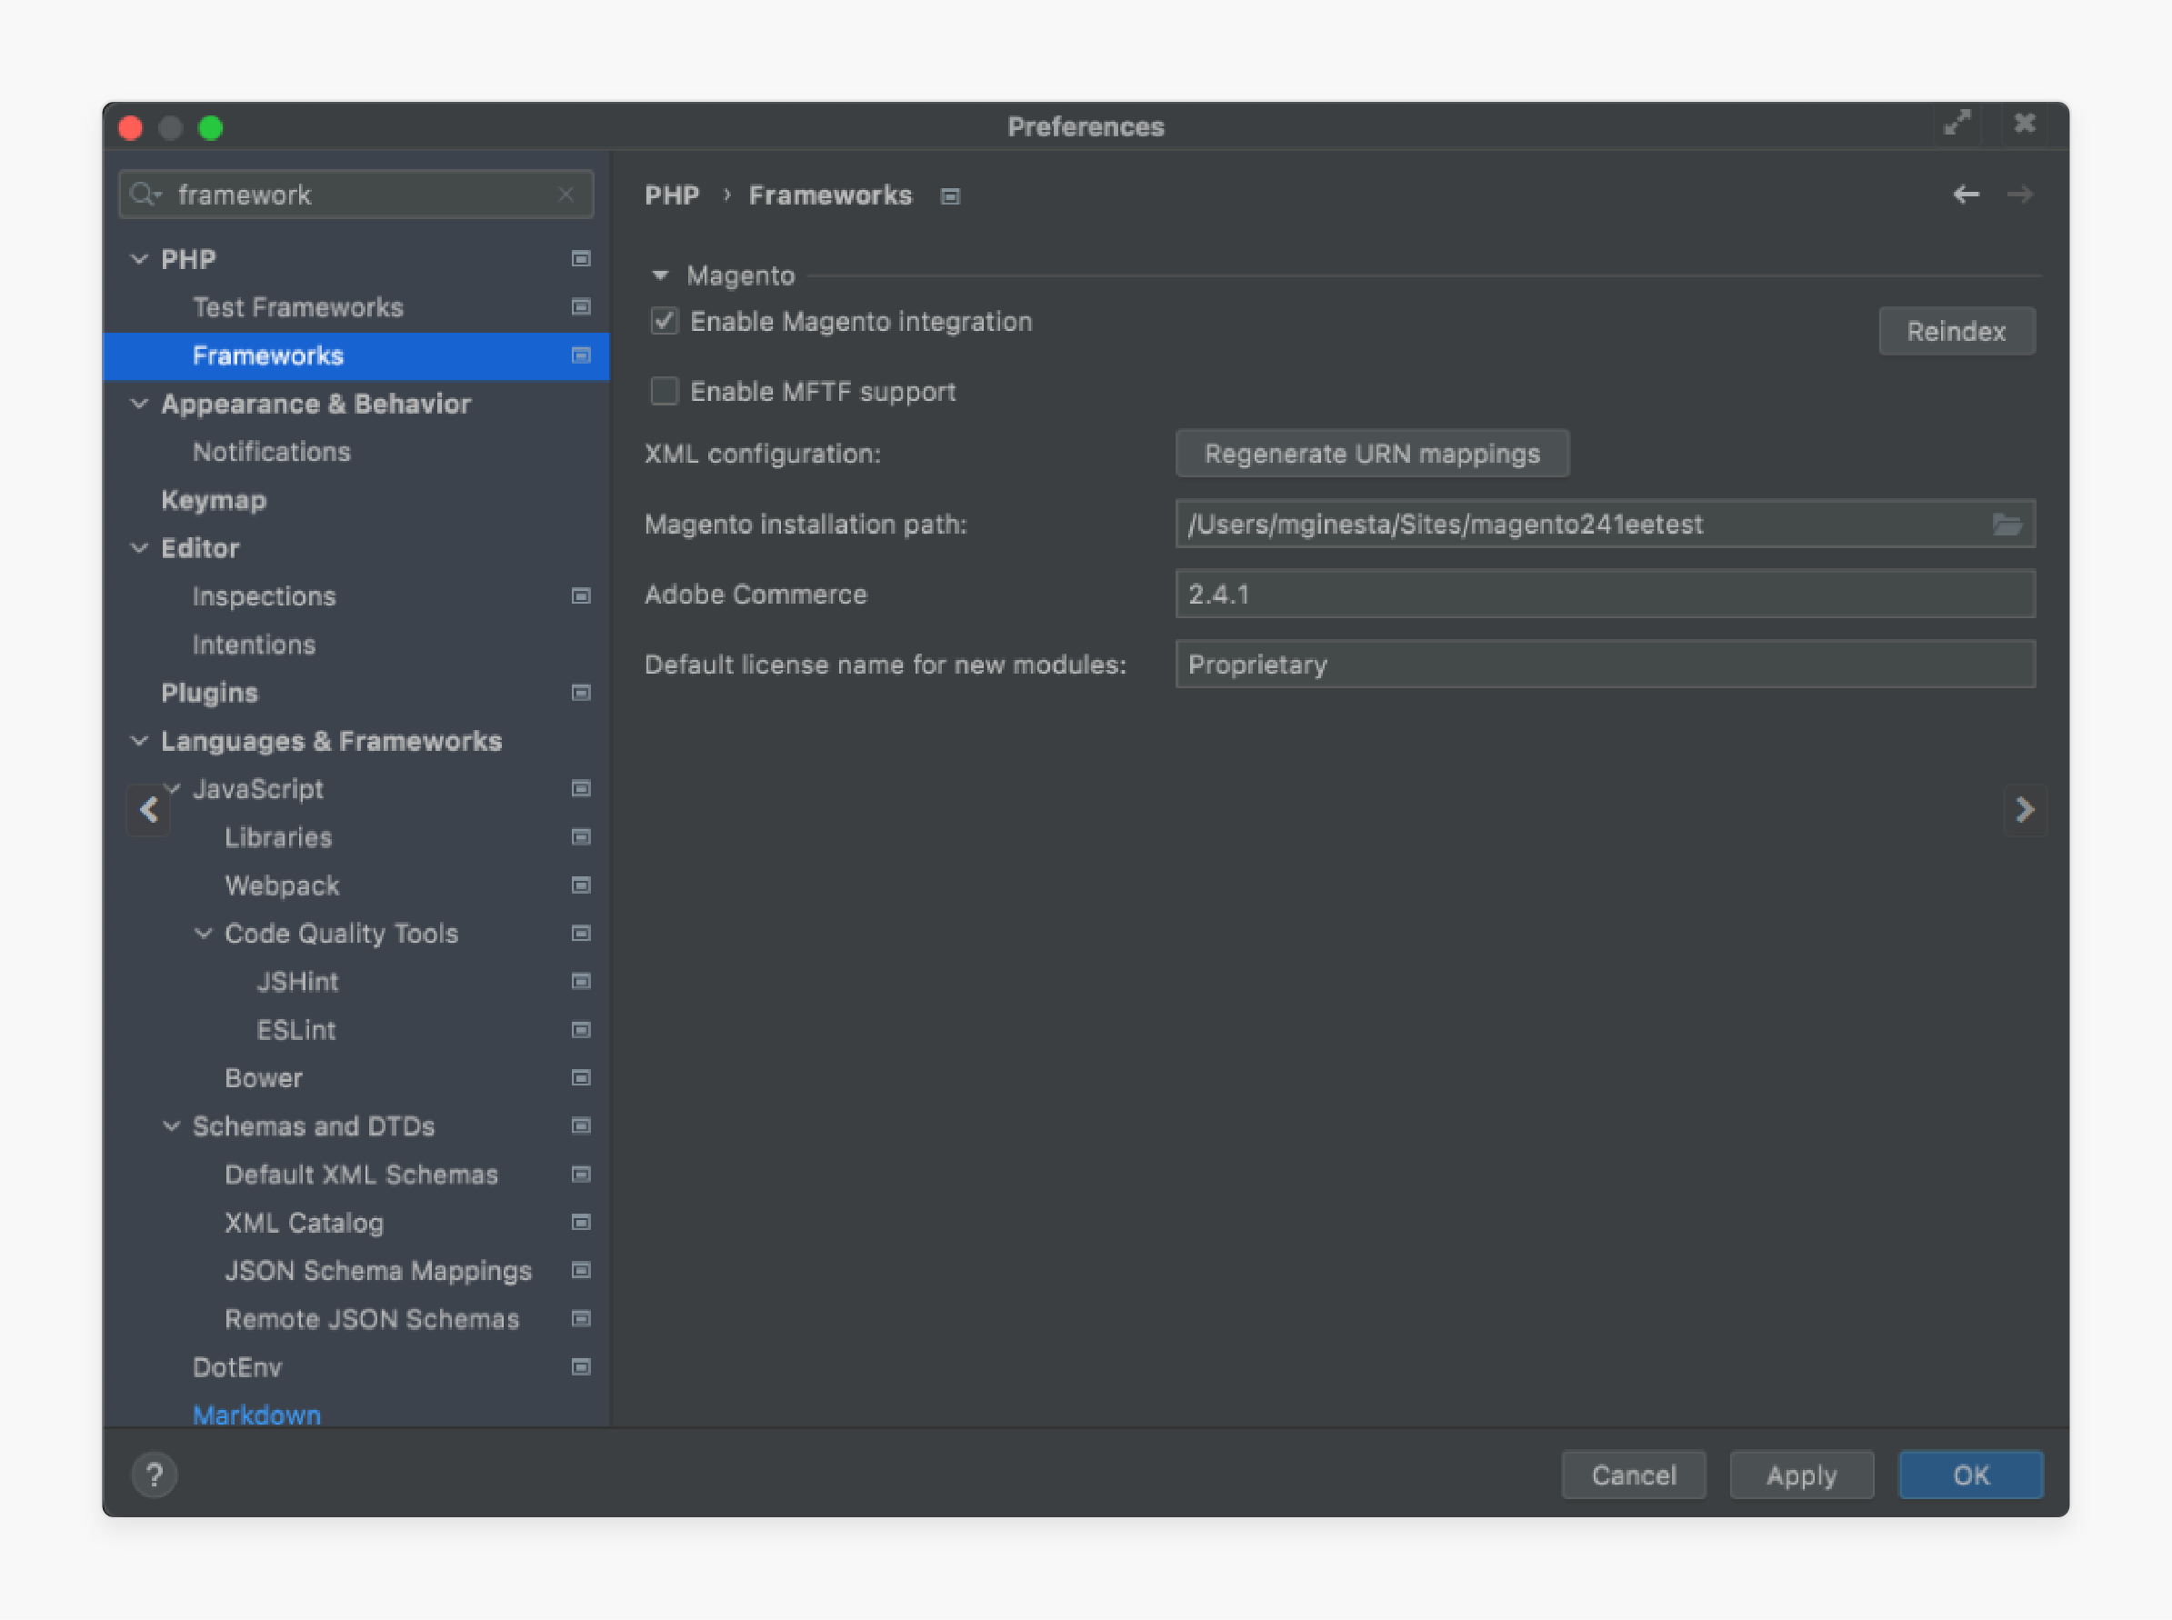Collapse the Appearance & Behavior tree node
Image resolution: width=2172 pixels, height=1620 pixels.
[139, 403]
